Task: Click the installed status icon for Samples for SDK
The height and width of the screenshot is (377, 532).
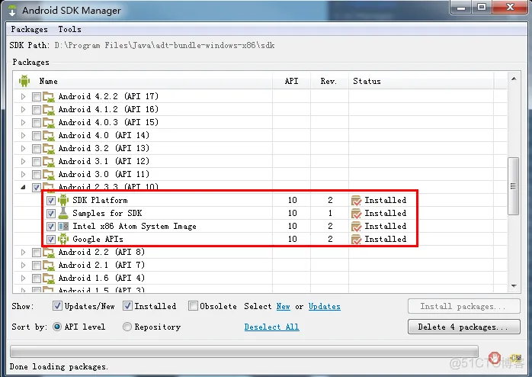Action: tap(356, 213)
